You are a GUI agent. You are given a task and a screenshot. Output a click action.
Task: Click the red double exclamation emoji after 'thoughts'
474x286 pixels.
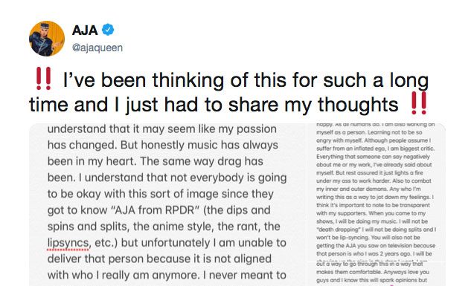point(419,103)
